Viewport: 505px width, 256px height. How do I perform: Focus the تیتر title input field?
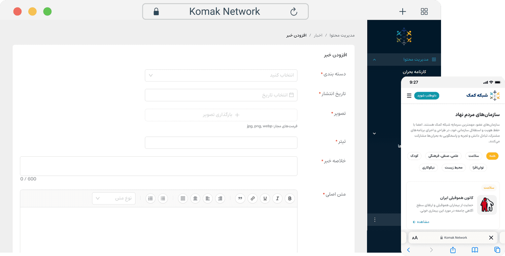click(x=221, y=142)
